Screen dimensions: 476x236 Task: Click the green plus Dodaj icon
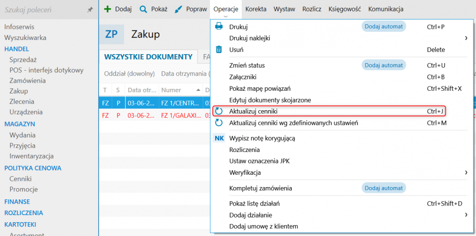(x=108, y=9)
